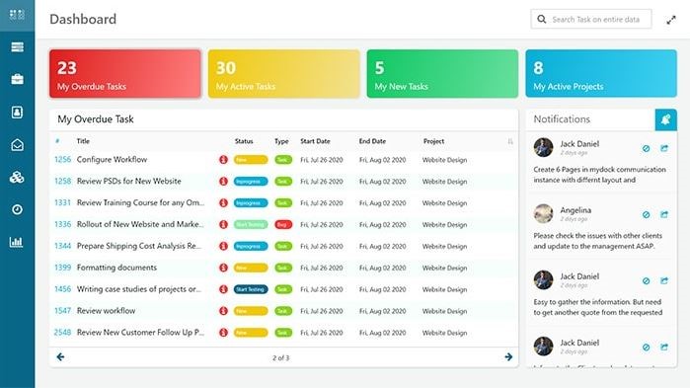Open the list menu icon in sidebar
This screenshot has width=690, height=388.
(x=17, y=47)
